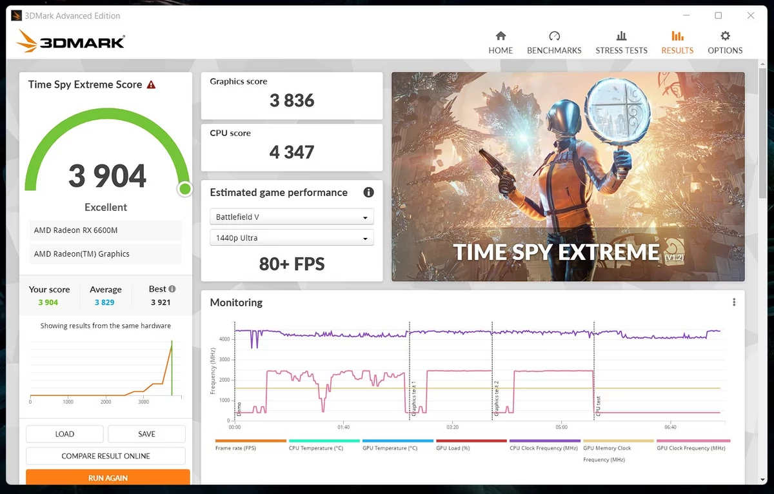Viewport: 774px width, 494px height.
Task: Click the Best score value 3 921
Action: [161, 302]
